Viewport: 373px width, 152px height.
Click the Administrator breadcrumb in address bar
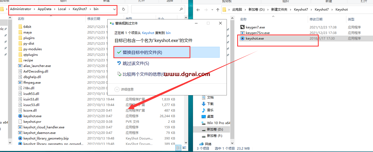click(x=21, y=9)
